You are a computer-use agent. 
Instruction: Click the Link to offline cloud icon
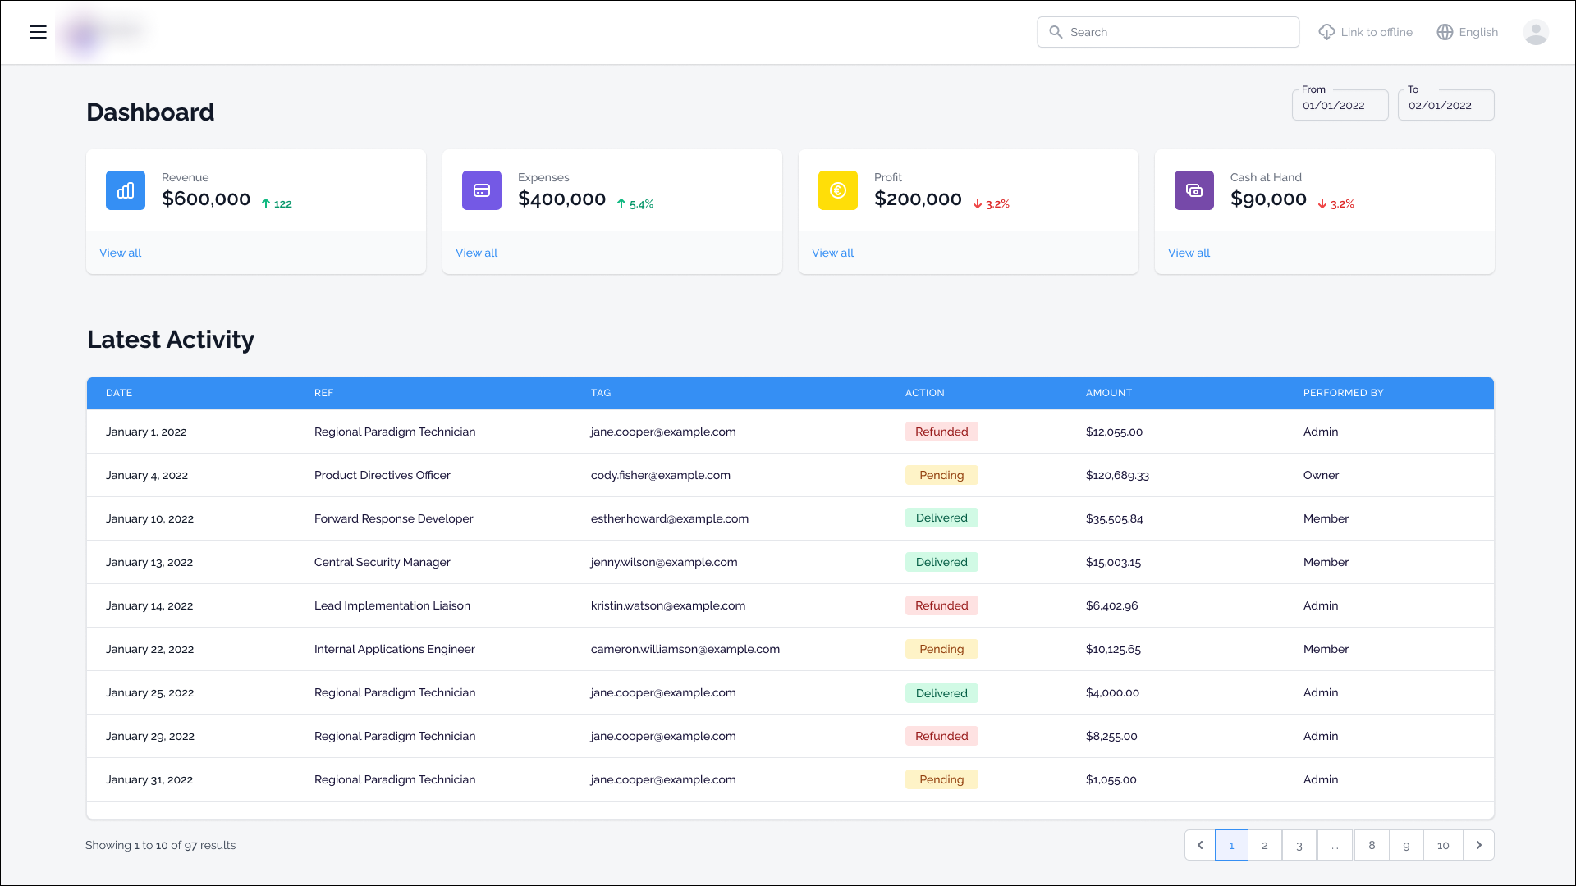click(1326, 32)
